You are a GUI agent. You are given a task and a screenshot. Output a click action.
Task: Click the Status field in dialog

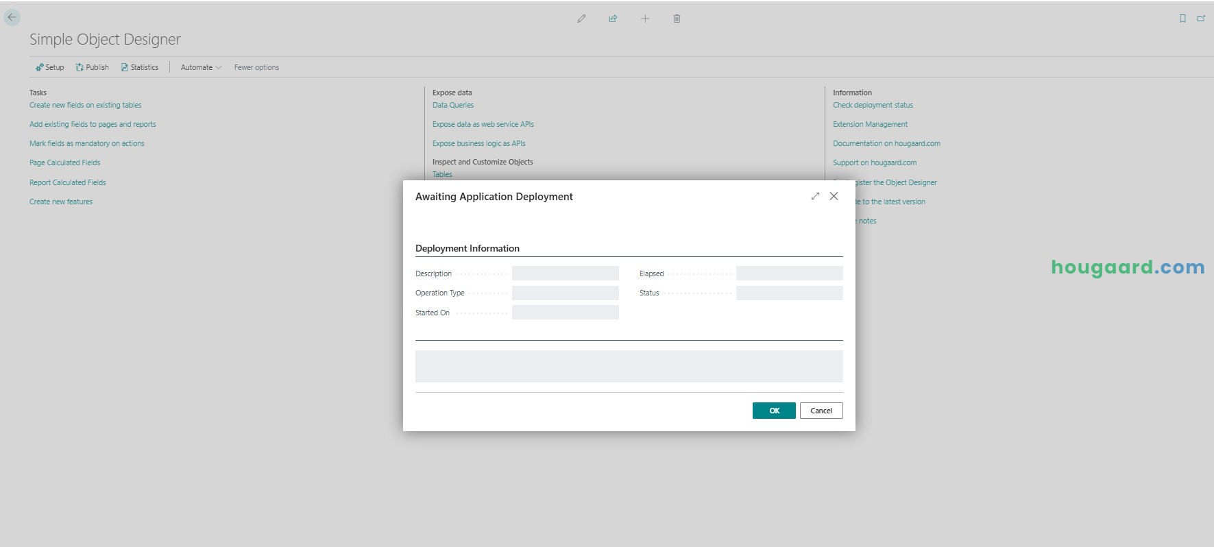pos(789,293)
